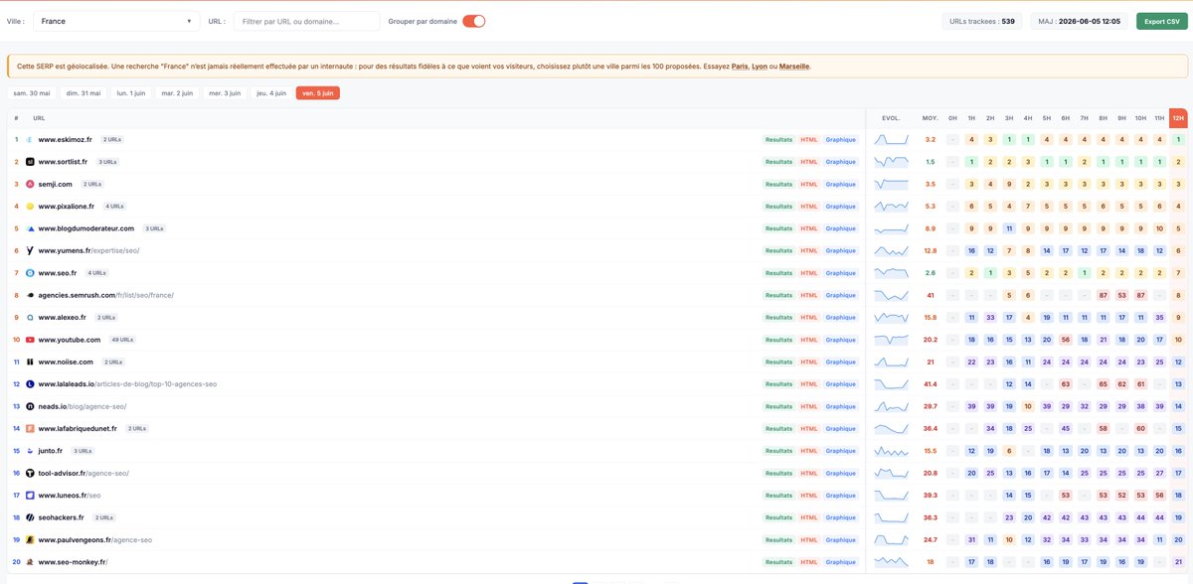The image size is (1193, 584).
Task: Click the alexeo.fr favicon icon
Action: 30,318
